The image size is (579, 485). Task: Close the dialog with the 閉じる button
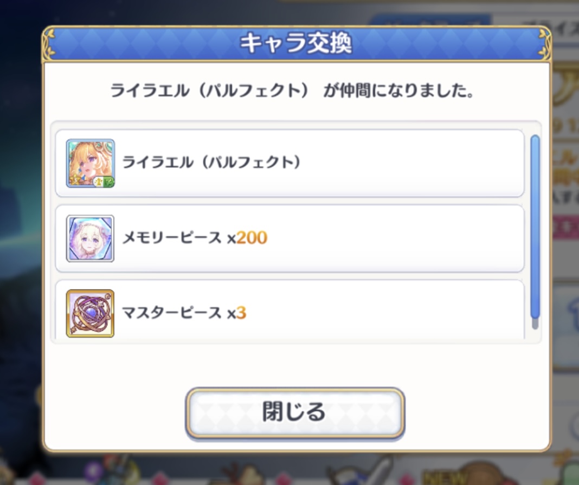[295, 412]
